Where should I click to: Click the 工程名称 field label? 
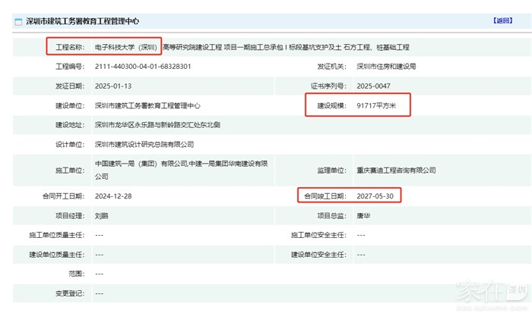[72, 47]
